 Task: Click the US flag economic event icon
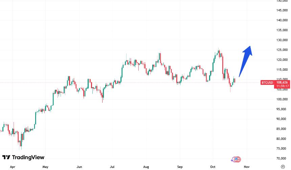pyautogui.click(x=237, y=159)
